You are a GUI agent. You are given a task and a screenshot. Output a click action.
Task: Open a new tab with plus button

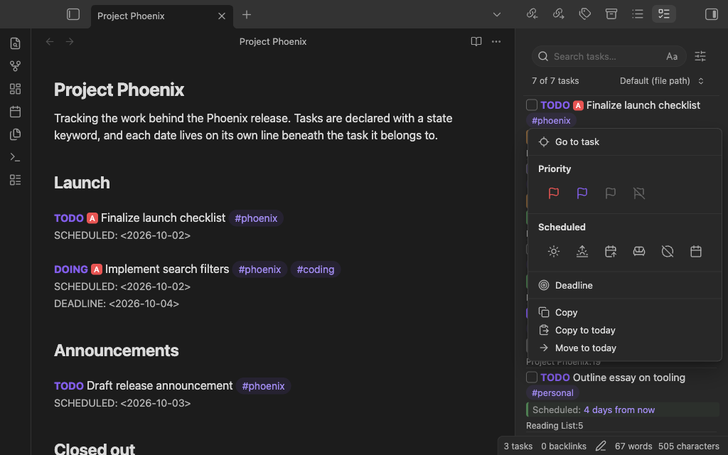coord(247,15)
